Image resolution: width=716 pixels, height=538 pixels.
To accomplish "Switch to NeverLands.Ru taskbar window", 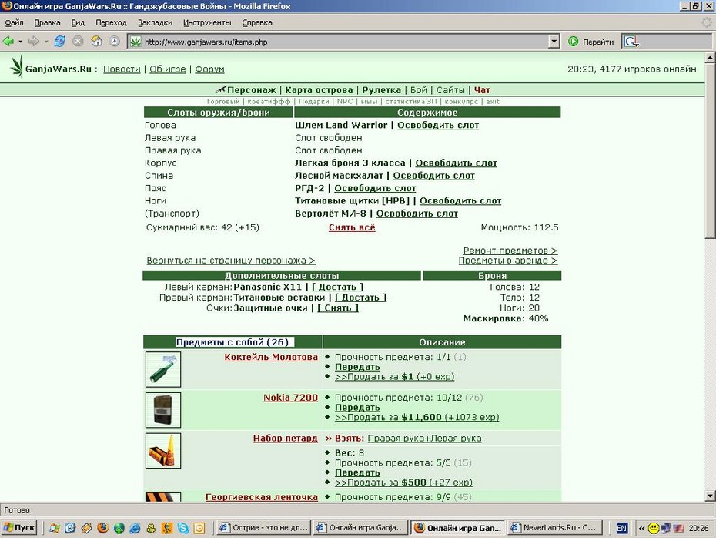I will tap(555, 528).
